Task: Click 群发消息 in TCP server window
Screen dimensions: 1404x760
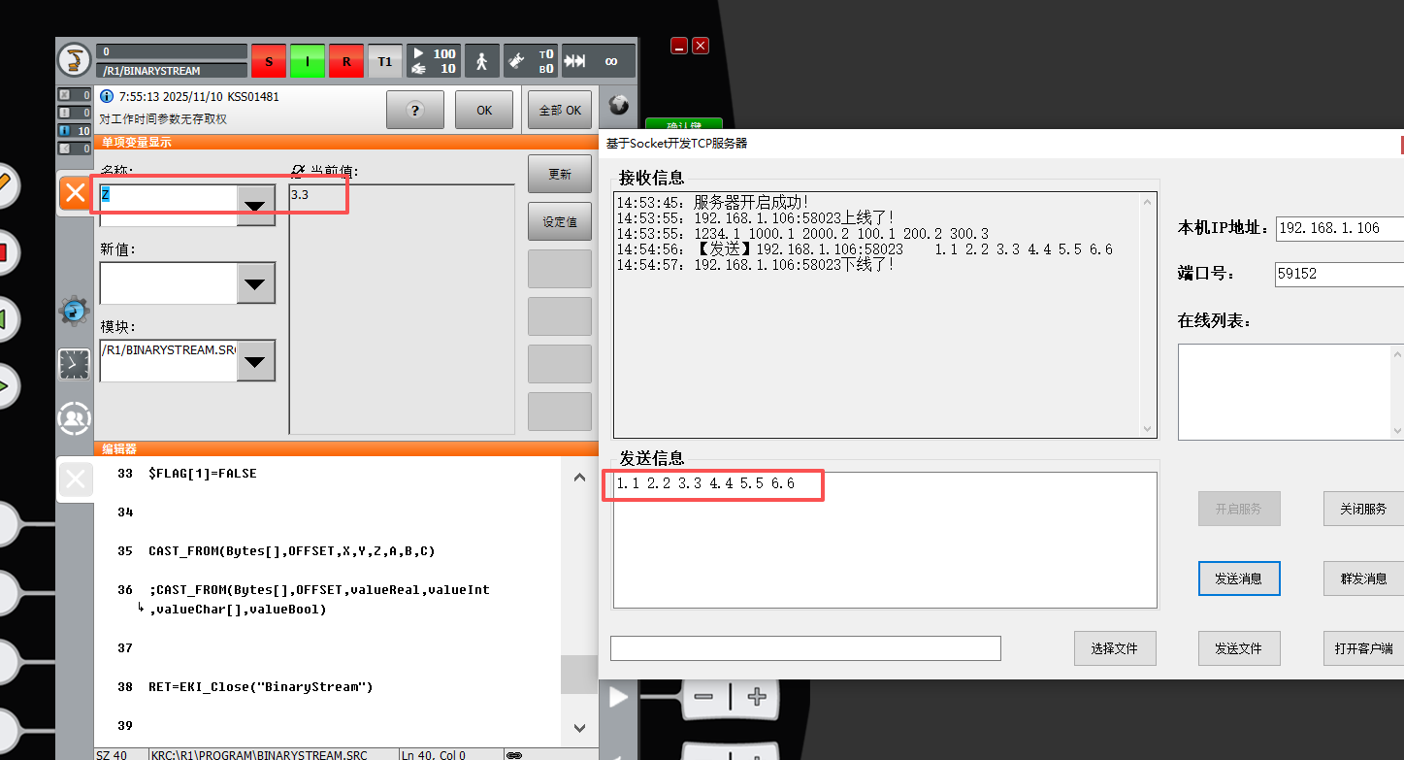Action: click(x=1363, y=578)
